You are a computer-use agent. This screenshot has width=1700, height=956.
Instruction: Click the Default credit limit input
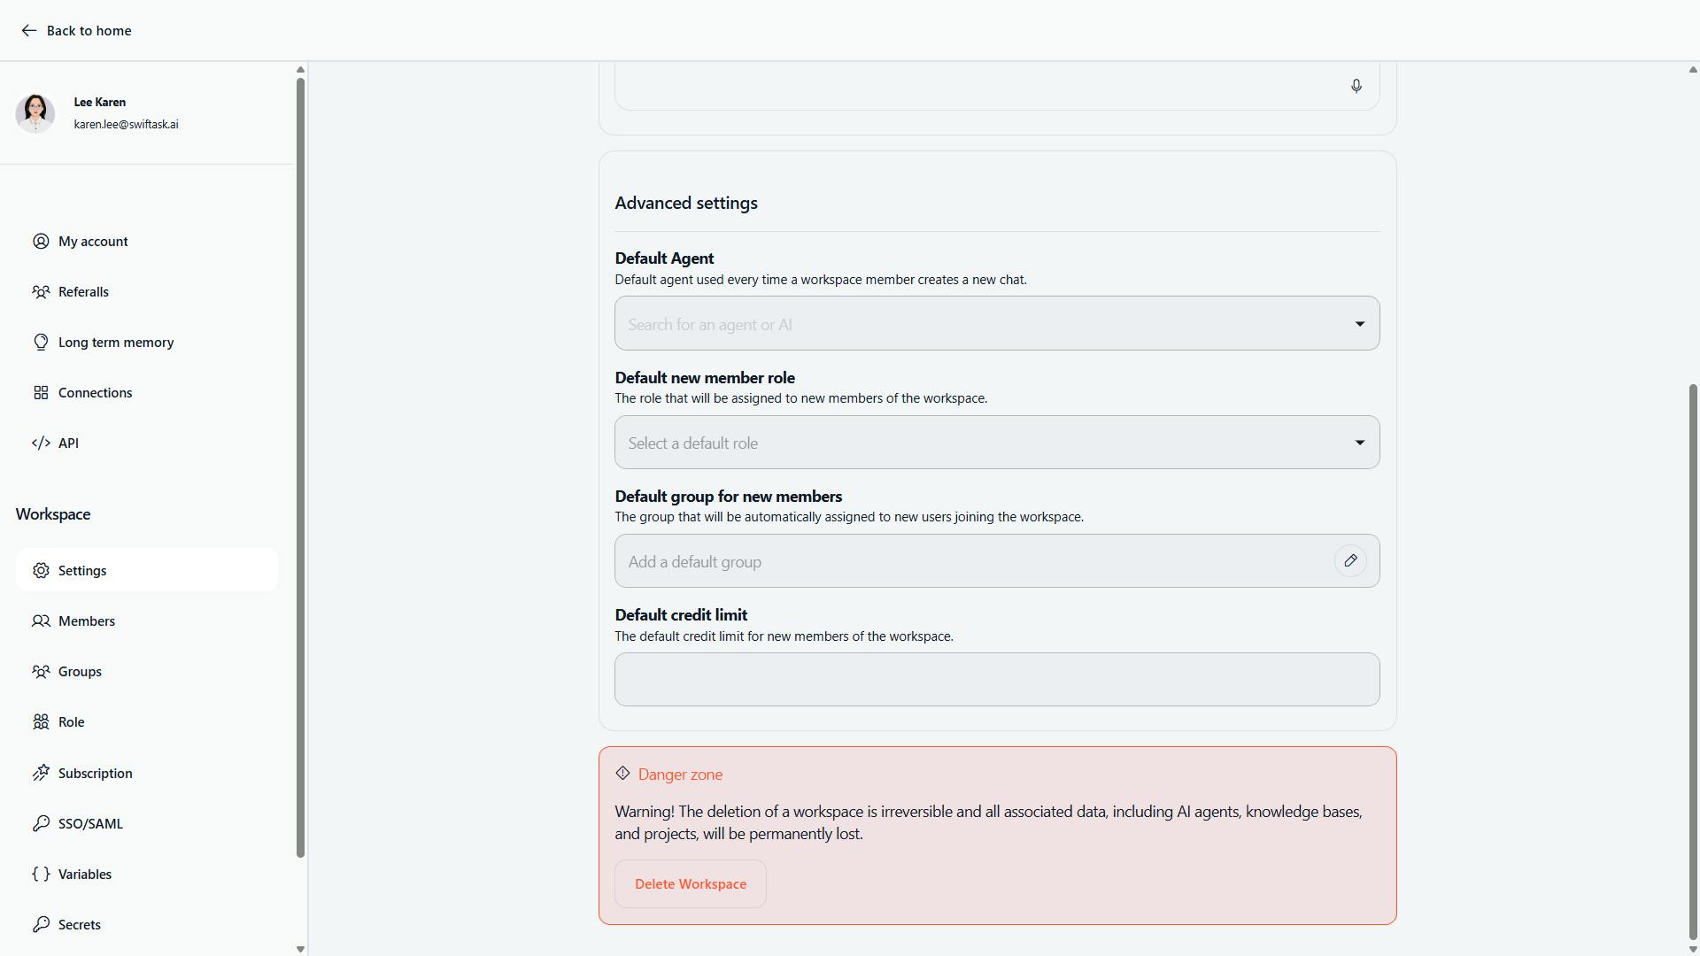(996, 680)
